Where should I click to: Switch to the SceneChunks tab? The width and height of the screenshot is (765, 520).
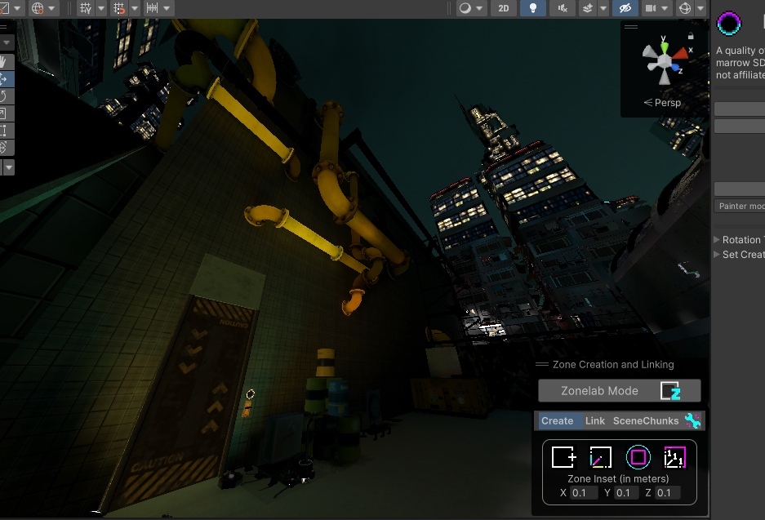tap(645, 420)
